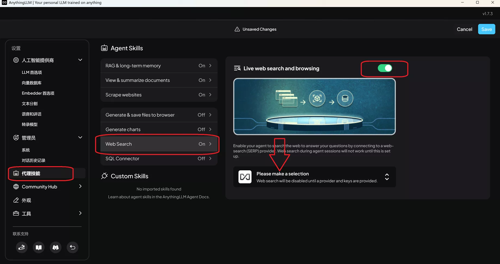This screenshot has height=264, width=500.
Task: Click the web search illustration image
Action: pos(314,106)
